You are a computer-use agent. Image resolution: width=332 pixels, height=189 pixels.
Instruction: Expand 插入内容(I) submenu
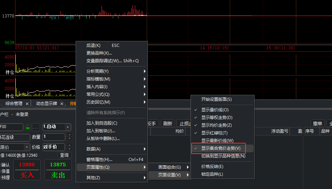coord(112,87)
